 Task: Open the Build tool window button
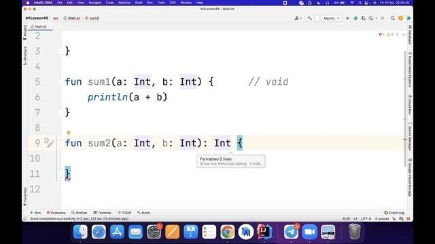(143, 213)
